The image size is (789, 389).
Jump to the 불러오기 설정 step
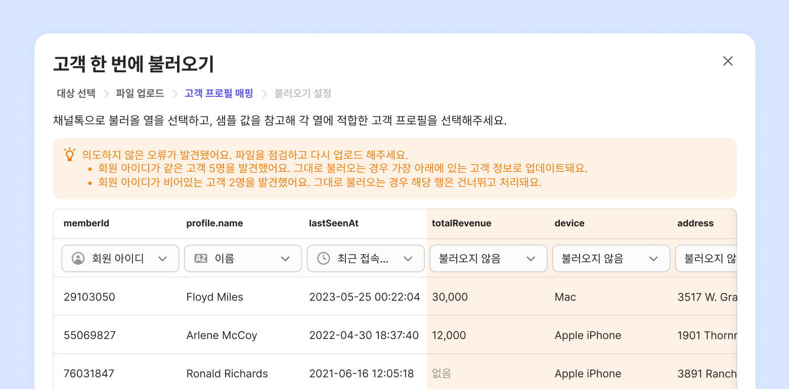303,93
